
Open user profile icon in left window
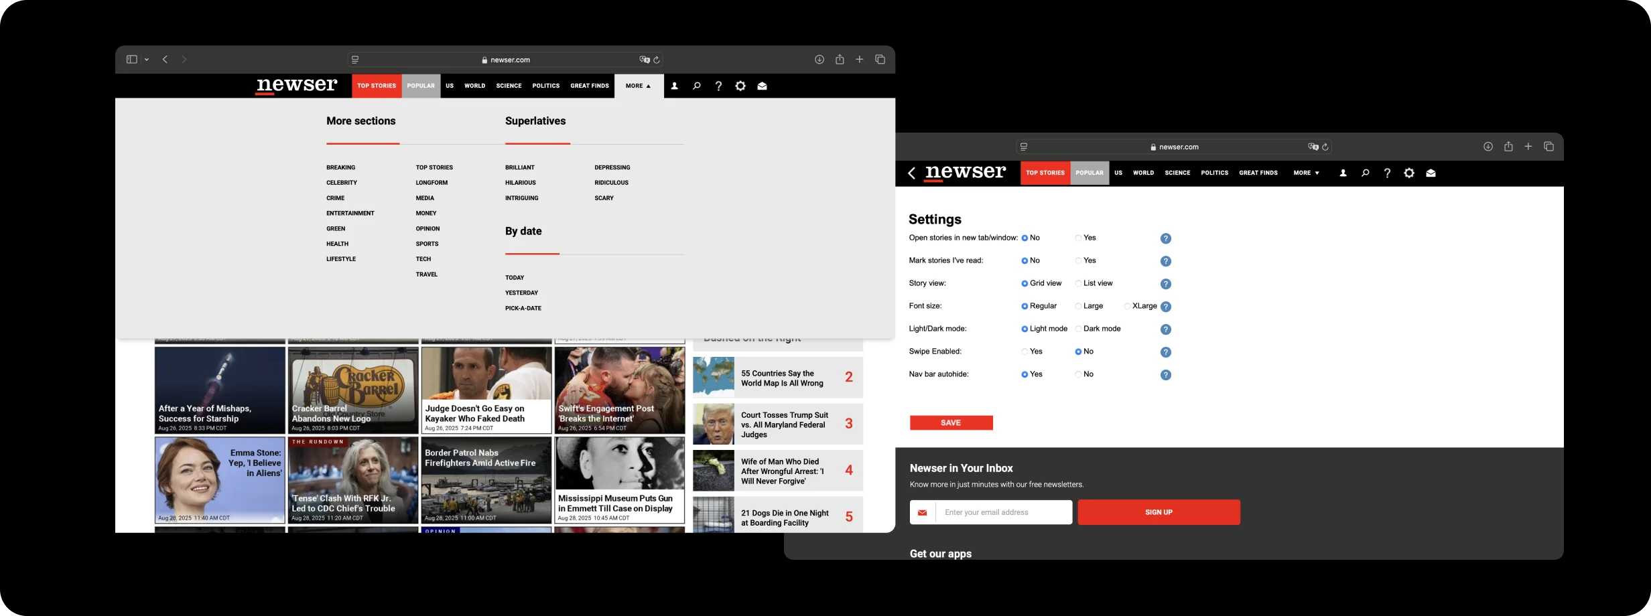[x=674, y=86]
